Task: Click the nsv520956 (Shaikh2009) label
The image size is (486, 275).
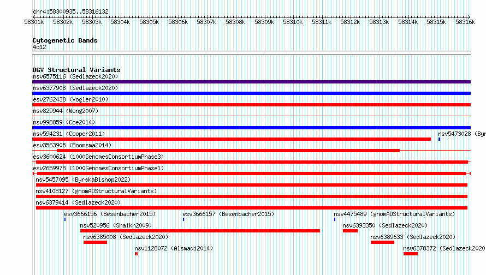Action: tap(116, 225)
